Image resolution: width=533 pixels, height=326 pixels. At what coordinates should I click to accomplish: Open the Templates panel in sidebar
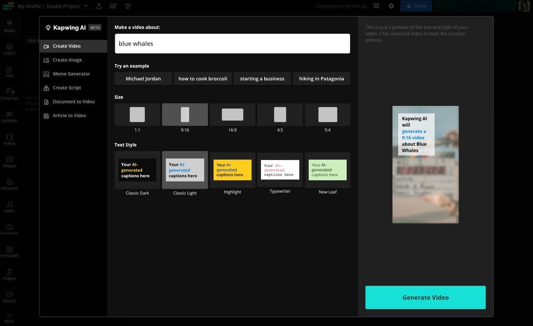[x=9, y=252]
